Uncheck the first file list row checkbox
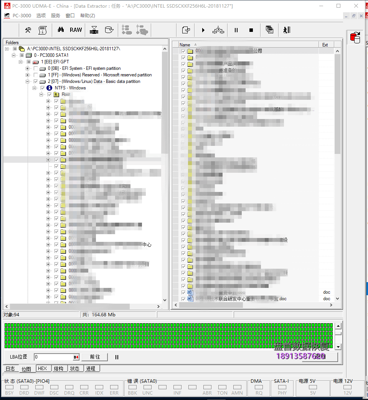Viewport: 368px width, 400px height. click(x=183, y=51)
